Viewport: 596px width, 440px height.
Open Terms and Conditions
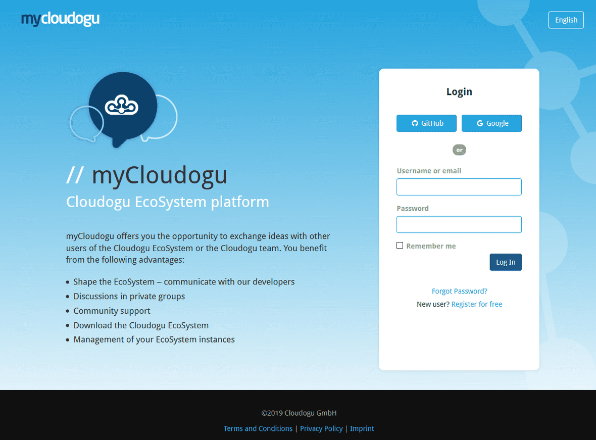tap(258, 428)
